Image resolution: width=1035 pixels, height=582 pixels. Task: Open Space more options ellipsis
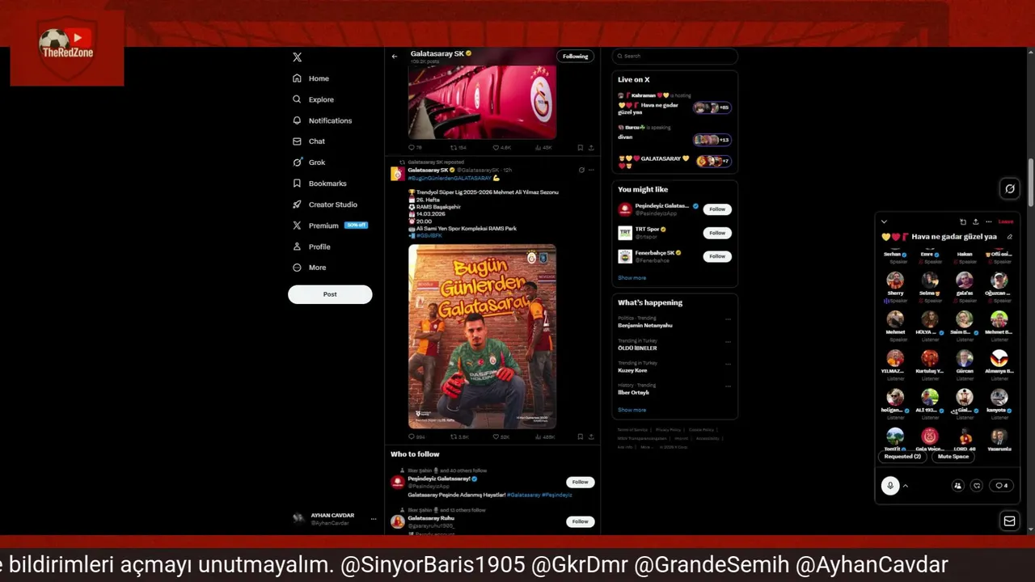click(x=988, y=221)
